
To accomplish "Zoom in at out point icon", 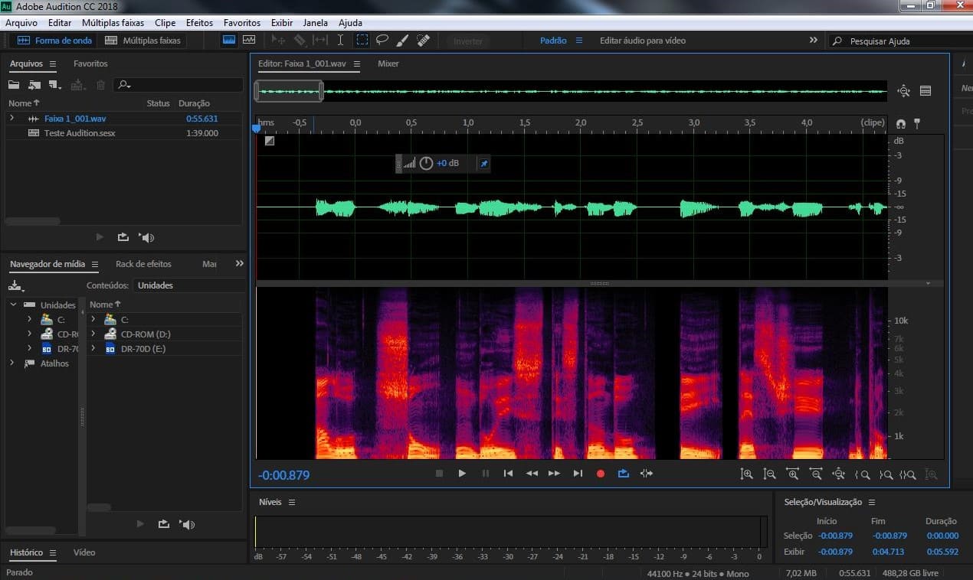I will tap(886, 474).
